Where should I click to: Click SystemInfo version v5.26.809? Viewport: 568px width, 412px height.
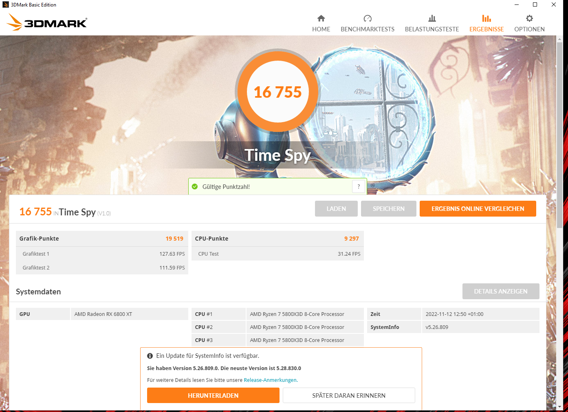pyautogui.click(x=437, y=327)
